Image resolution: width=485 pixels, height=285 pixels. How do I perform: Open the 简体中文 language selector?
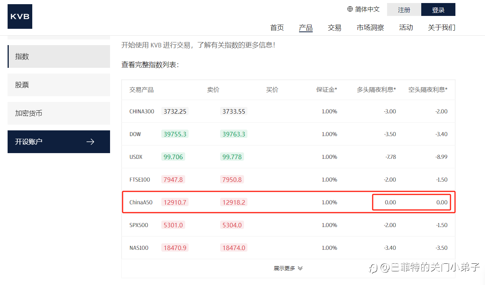(363, 9)
